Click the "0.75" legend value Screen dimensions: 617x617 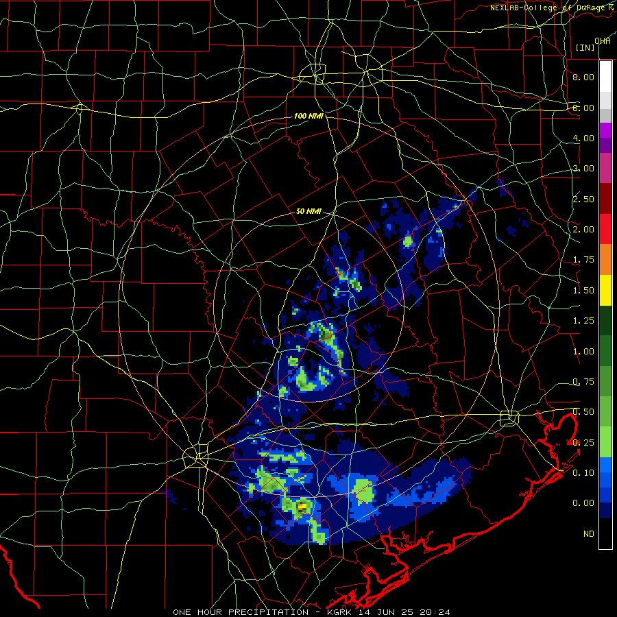[583, 382]
